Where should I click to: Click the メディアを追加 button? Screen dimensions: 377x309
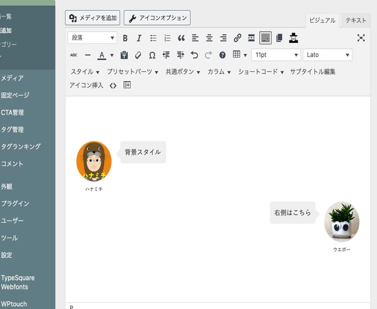pyautogui.click(x=93, y=18)
